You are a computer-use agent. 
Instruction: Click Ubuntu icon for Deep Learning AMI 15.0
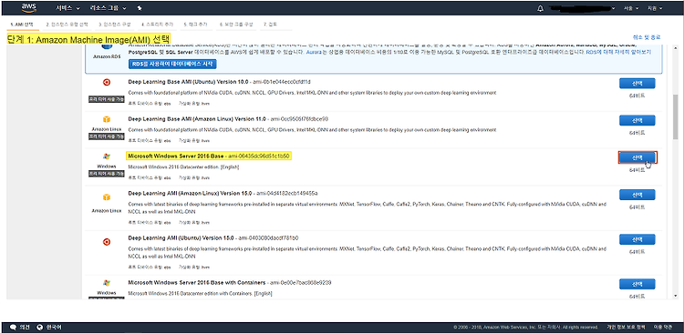click(x=107, y=242)
